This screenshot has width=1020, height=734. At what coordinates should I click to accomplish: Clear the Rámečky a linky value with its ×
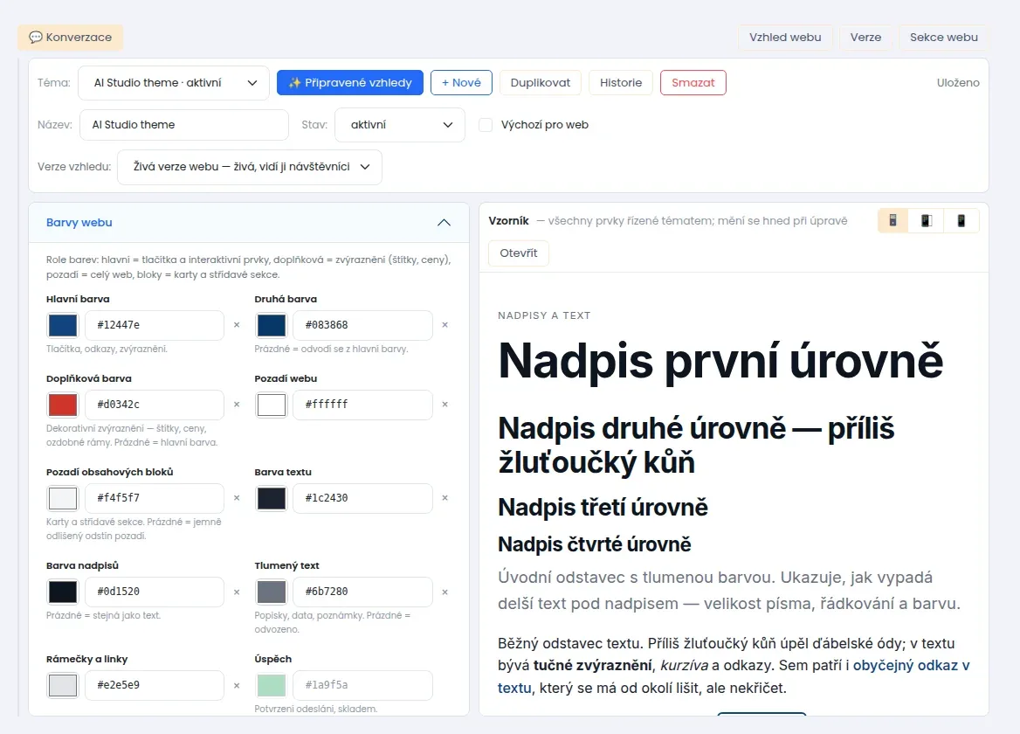[x=237, y=685]
